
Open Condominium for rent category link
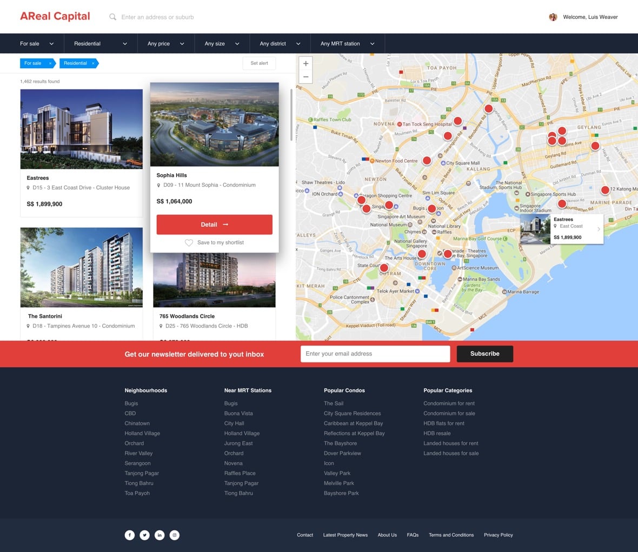click(x=449, y=403)
